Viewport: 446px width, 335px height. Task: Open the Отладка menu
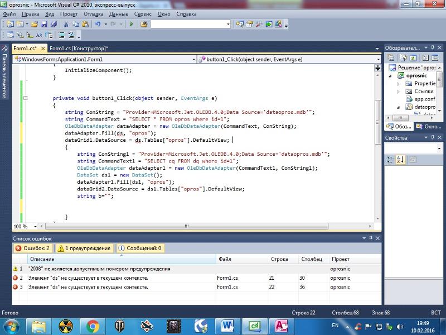[93, 14]
